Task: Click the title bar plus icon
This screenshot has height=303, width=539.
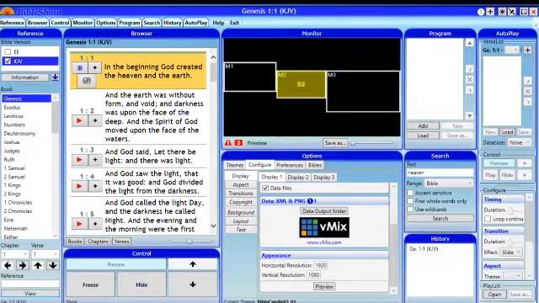Action: (490, 12)
